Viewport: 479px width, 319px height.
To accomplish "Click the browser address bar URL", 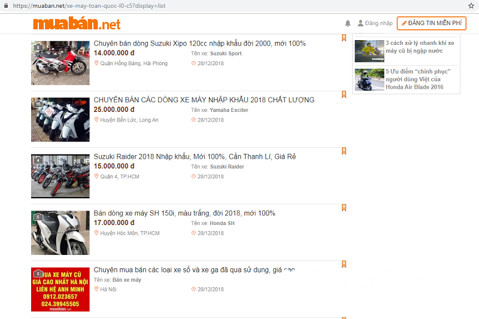I will (89, 6).
